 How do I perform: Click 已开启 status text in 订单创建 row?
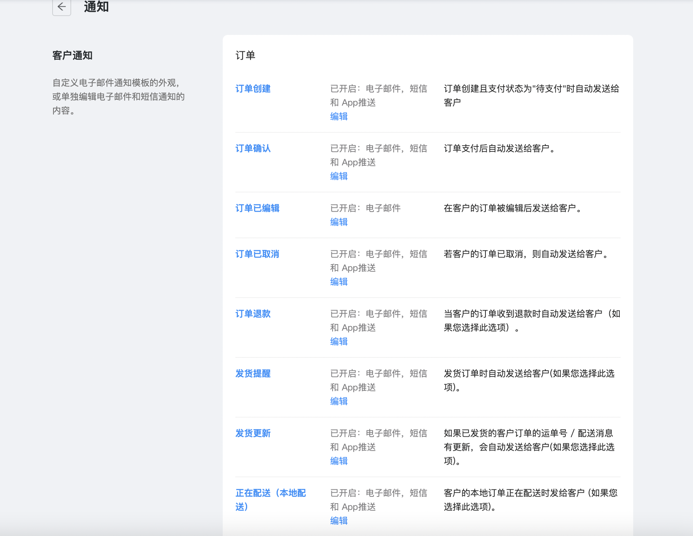378,96
